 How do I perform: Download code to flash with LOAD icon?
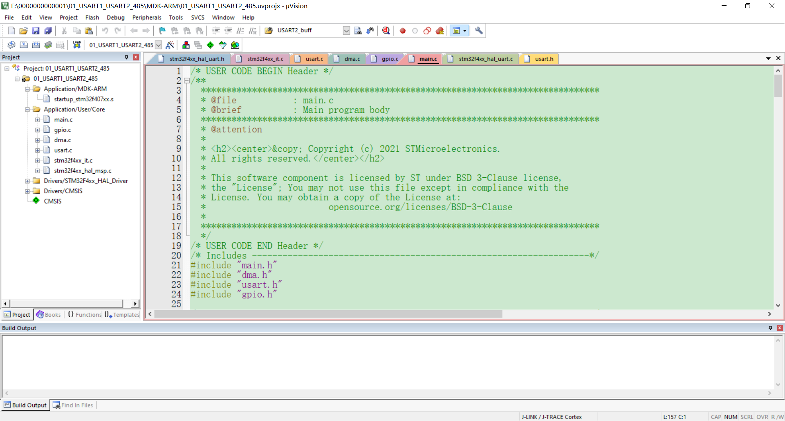pos(76,45)
